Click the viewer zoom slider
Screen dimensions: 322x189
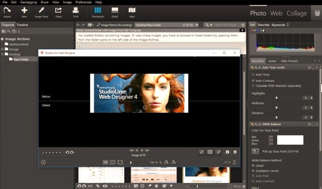131,162
